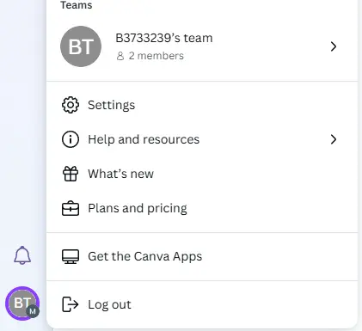Click the What's new gift icon
Screen dimensions: 362x331
pyautogui.click(x=71, y=174)
